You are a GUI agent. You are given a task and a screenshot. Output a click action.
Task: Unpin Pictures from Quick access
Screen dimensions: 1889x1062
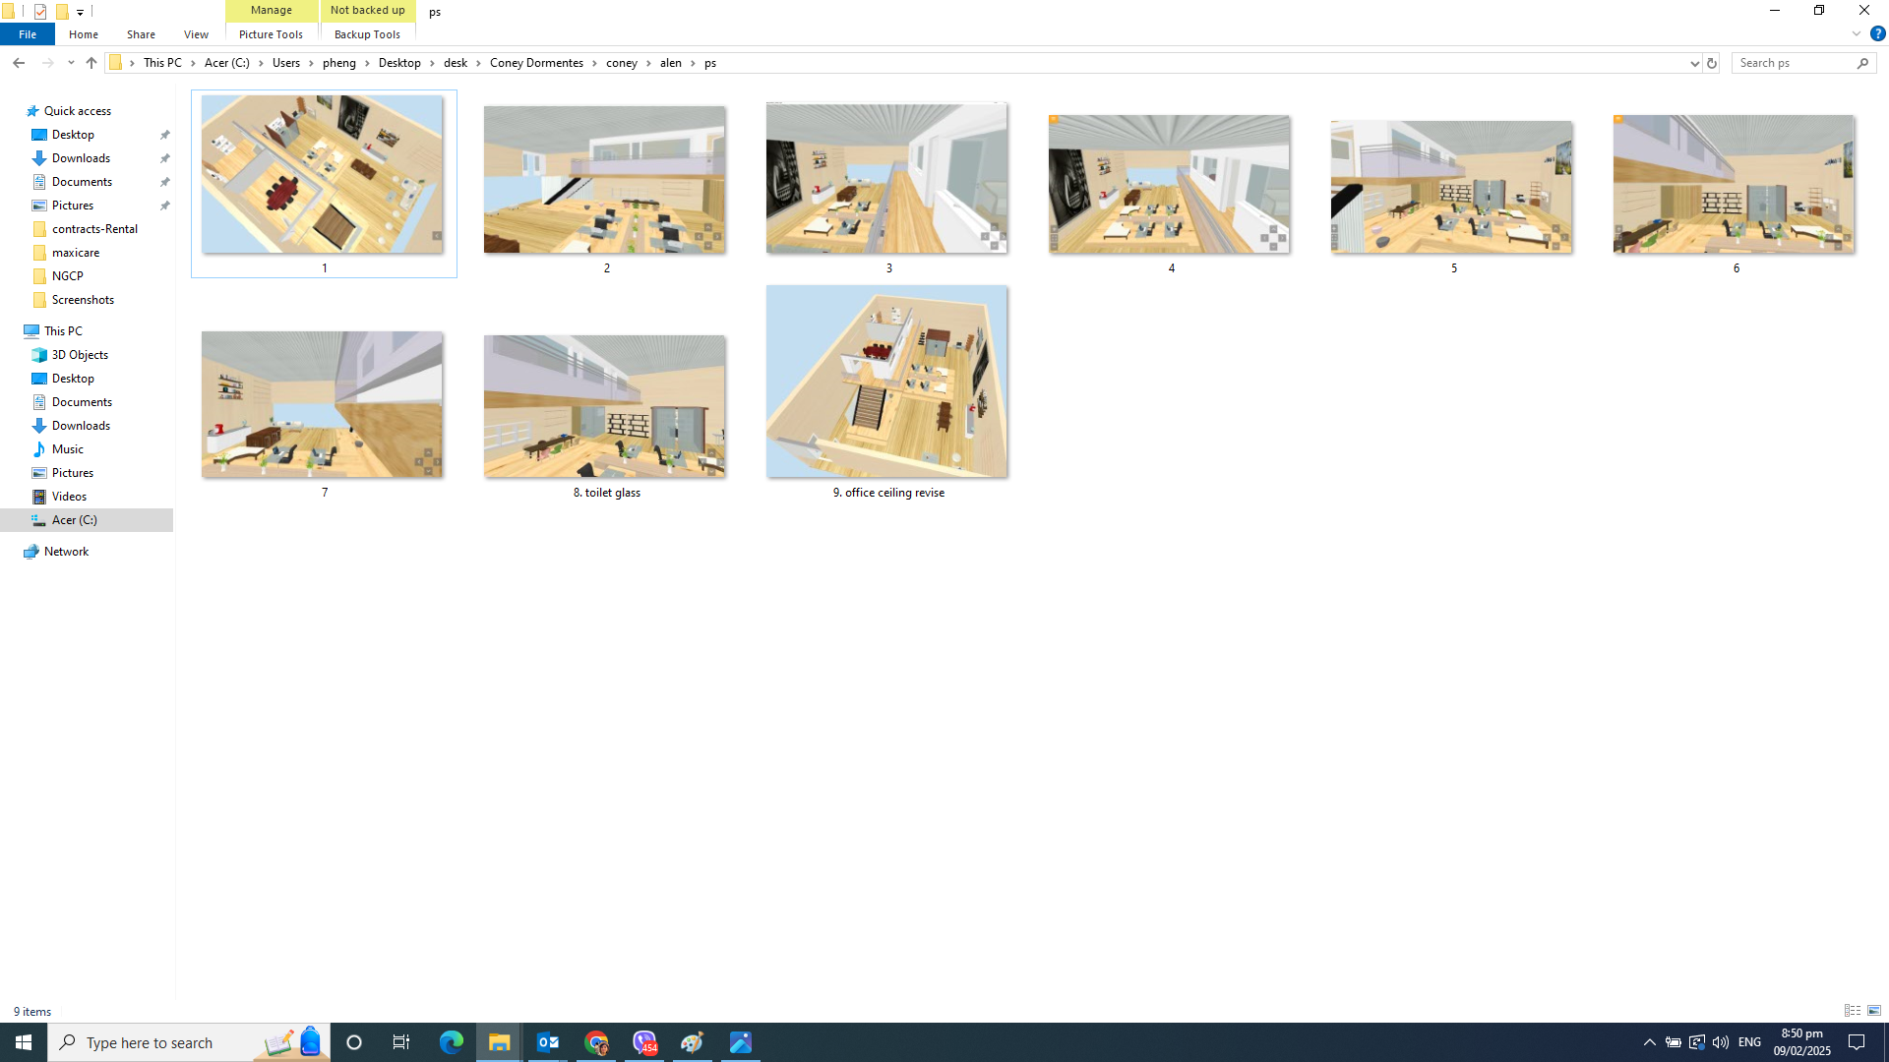(x=164, y=205)
